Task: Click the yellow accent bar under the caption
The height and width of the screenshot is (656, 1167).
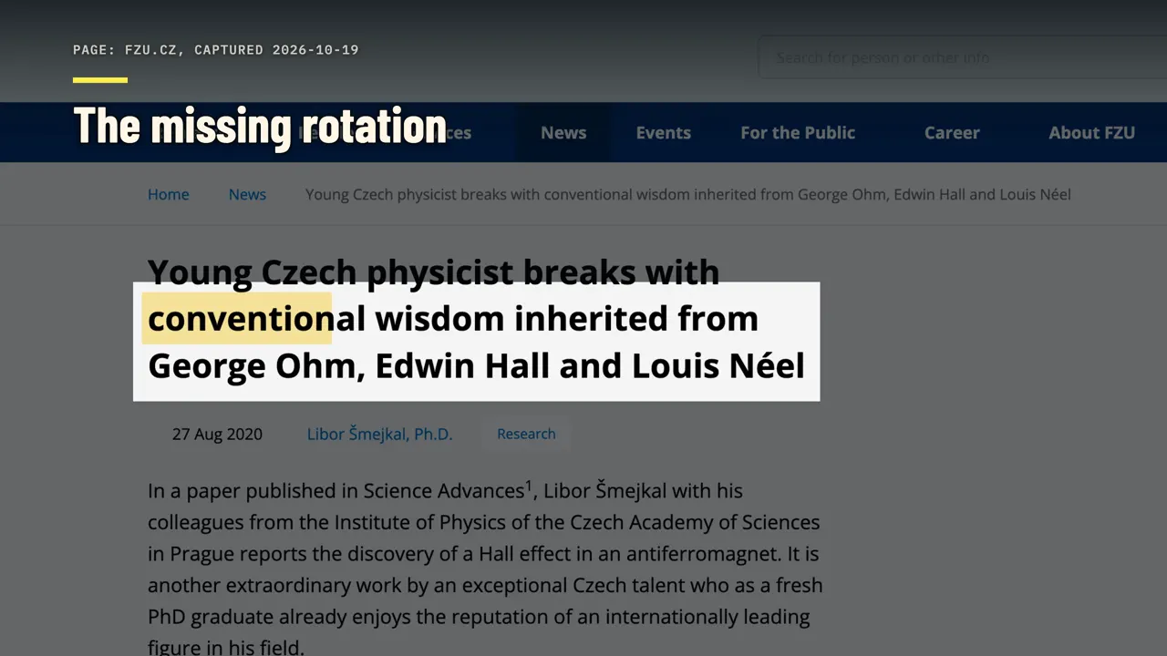Action: (x=100, y=80)
